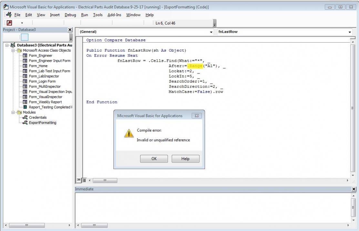This screenshot has height=231, width=359.
Task: Open the Add-Ins menu
Action: 114,15
